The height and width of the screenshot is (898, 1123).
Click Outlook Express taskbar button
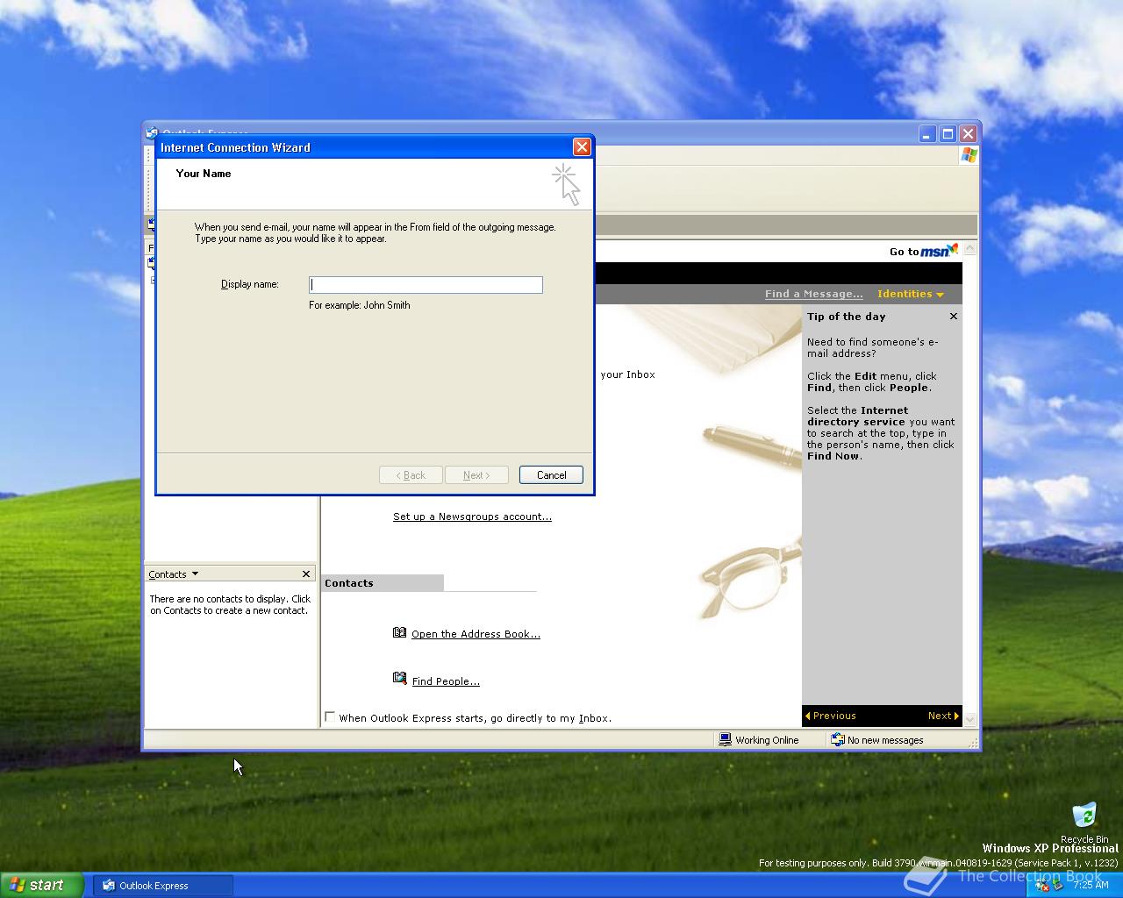coord(163,886)
